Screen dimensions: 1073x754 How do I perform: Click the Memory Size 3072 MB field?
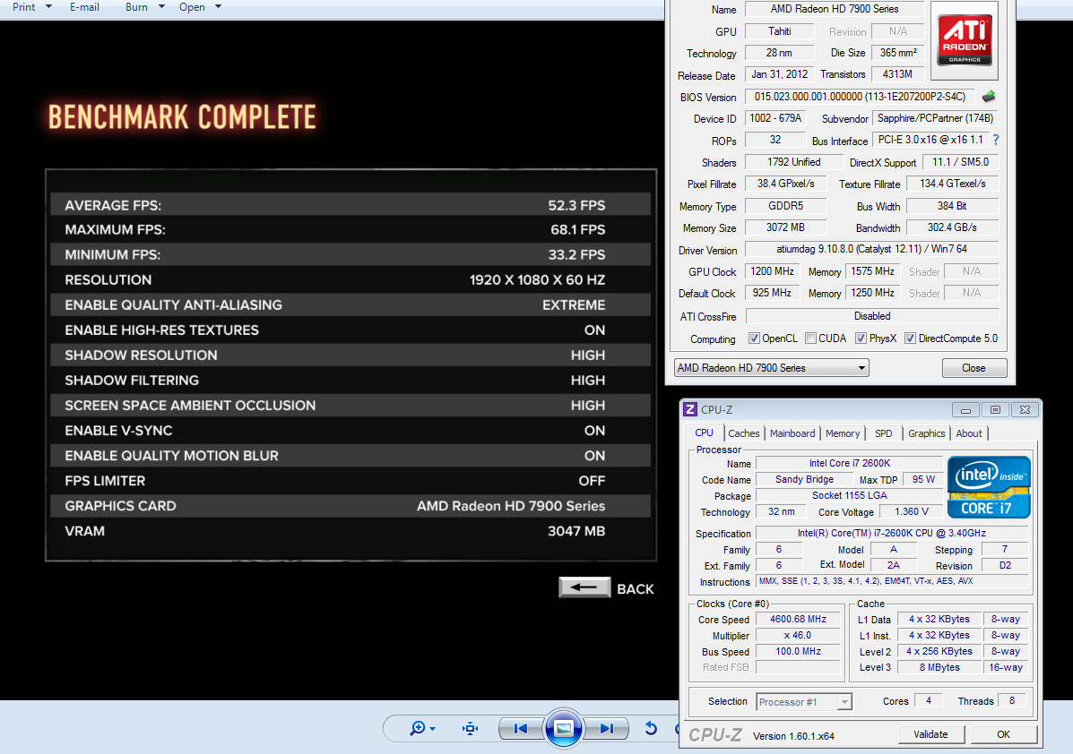[x=785, y=227]
